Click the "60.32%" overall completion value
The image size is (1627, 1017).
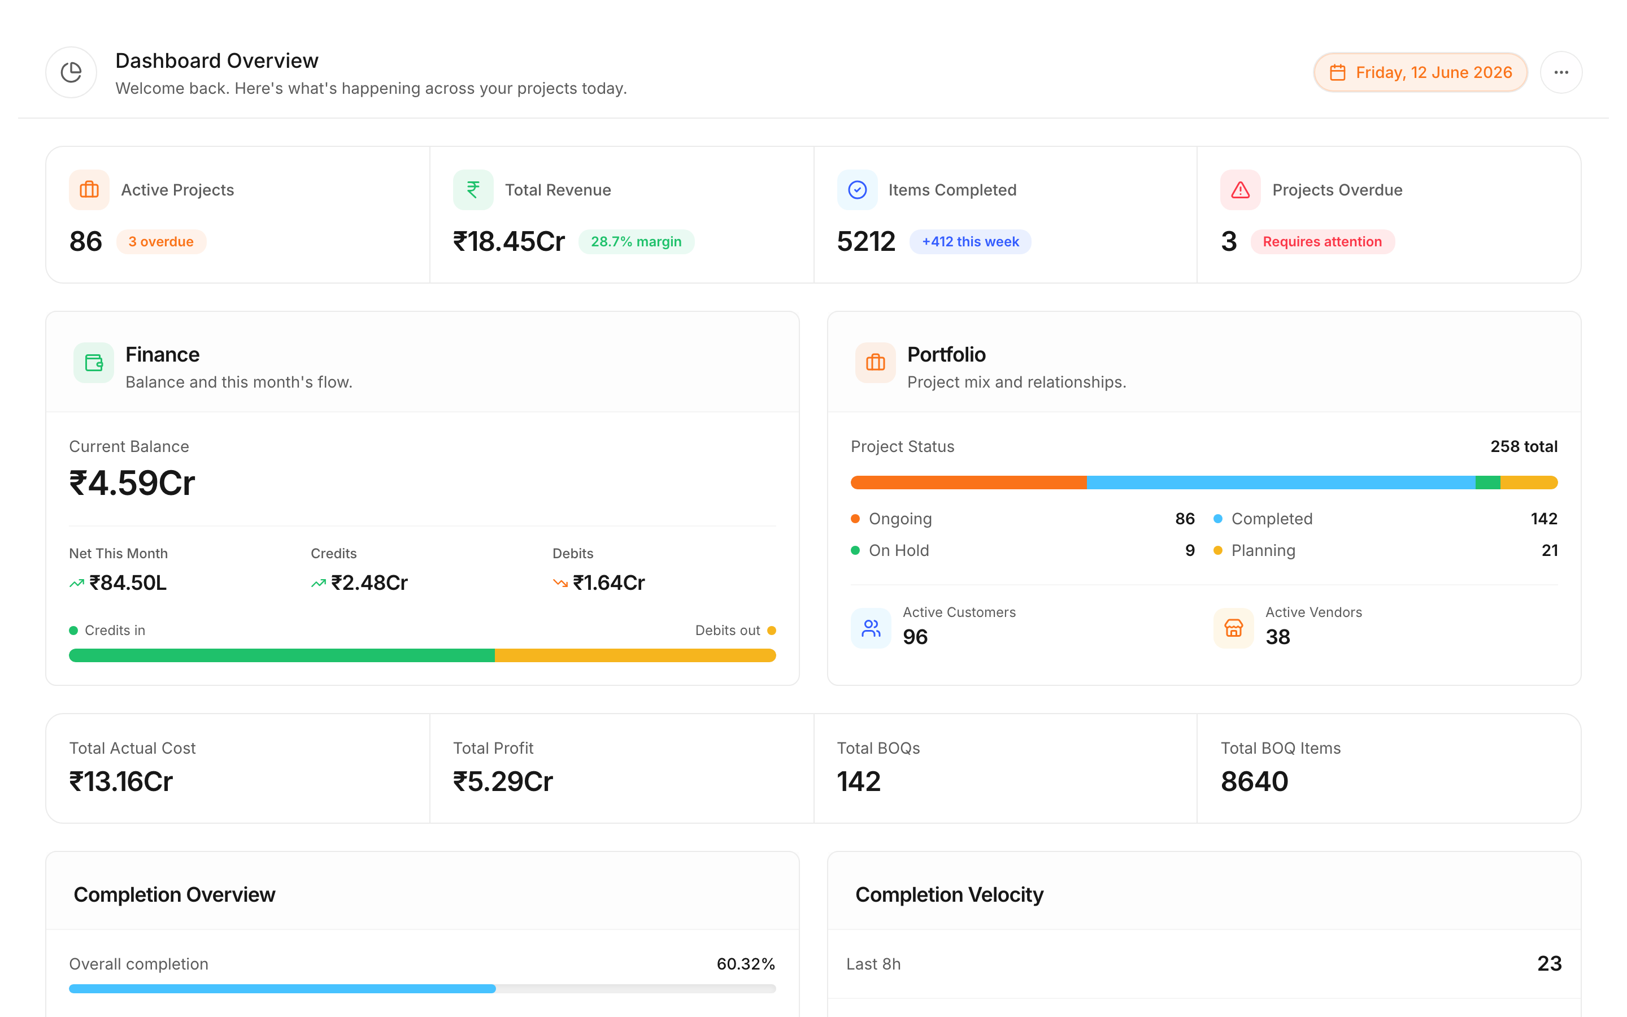[746, 964]
